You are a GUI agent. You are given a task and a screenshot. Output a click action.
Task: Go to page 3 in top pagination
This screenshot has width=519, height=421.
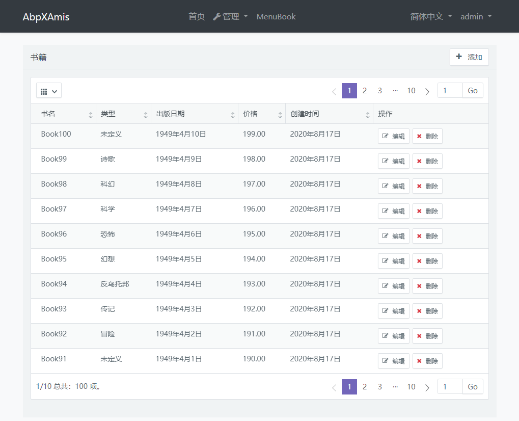tap(380, 91)
